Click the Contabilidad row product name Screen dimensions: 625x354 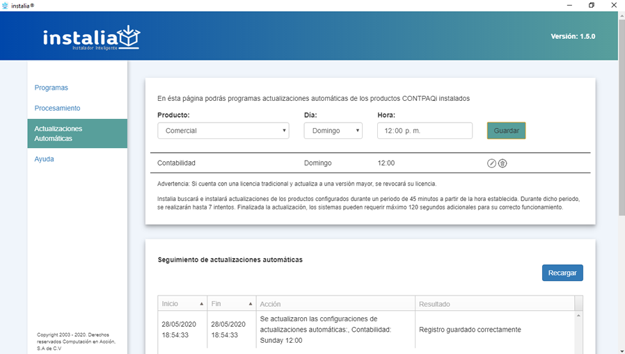[176, 163]
